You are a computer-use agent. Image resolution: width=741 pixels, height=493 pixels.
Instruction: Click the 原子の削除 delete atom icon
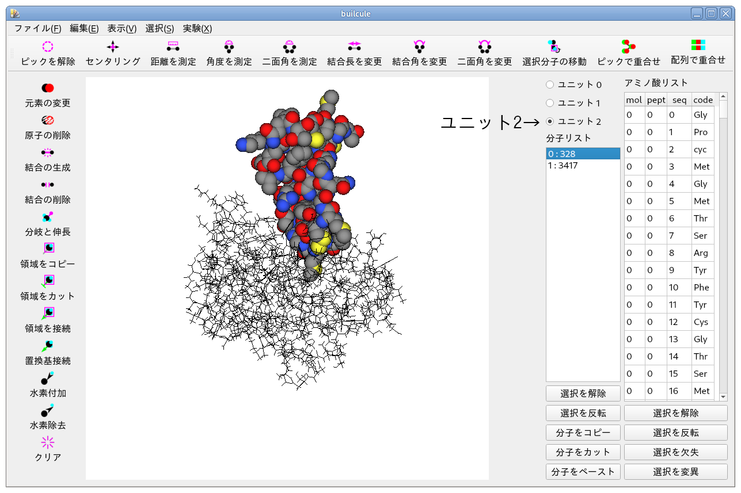click(48, 120)
